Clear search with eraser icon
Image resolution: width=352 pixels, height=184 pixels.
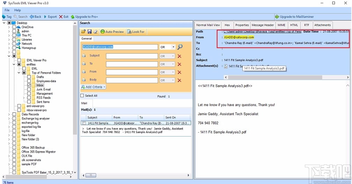pyautogui.click(x=95, y=32)
